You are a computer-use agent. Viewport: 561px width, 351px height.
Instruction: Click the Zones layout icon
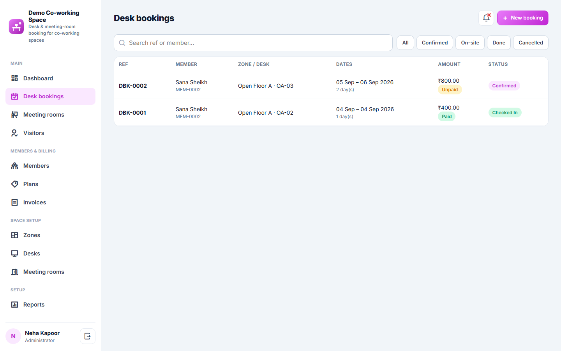coord(15,235)
